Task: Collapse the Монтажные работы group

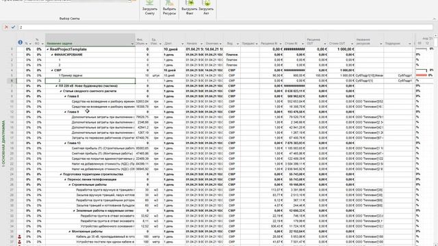Action: (x=70, y=232)
